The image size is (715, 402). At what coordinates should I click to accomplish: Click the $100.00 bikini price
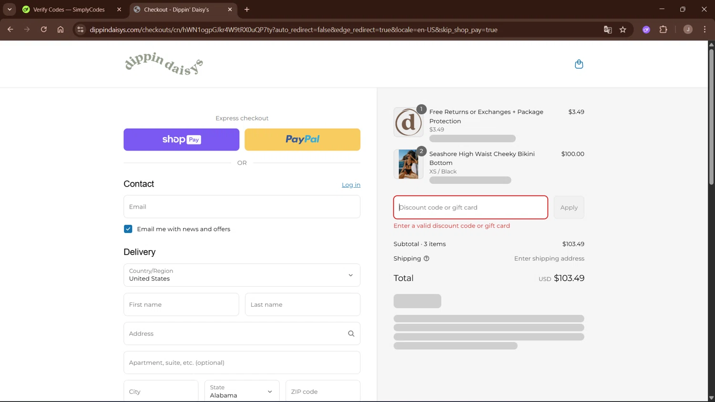(572, 154)
